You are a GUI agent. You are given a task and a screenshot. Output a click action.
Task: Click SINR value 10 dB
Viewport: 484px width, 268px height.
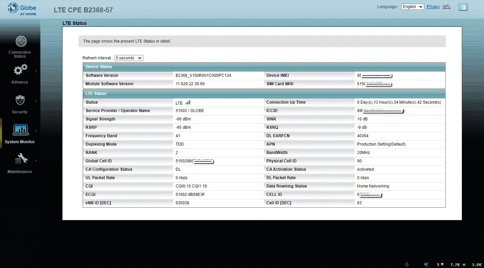pyautogui.click(x=362, y=119)
